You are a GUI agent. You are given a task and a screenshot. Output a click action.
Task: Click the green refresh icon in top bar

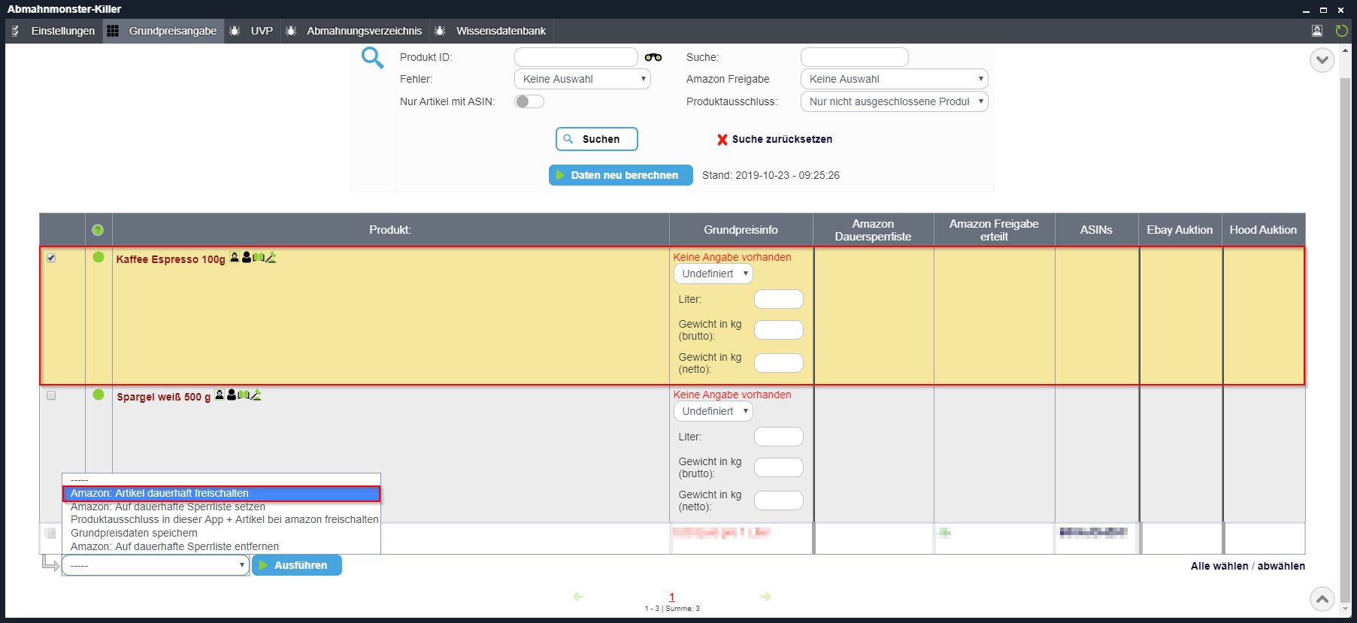pos(1341,31)
